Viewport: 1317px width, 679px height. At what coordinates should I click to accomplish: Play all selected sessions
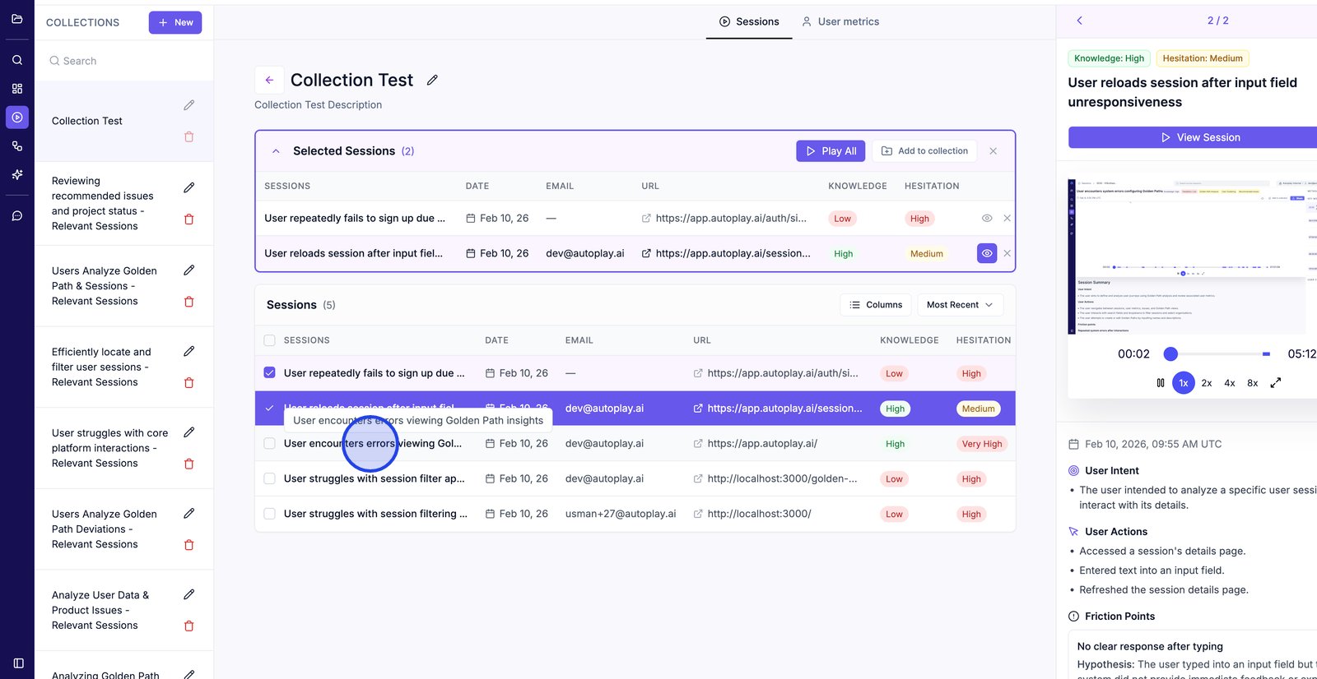(x=831, y=151)
